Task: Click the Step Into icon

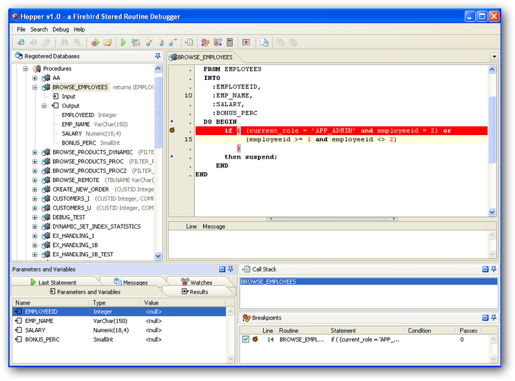Action: 161,42
